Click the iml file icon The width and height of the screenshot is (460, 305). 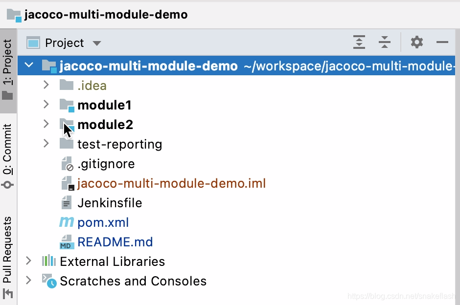(x=68, y=183)
